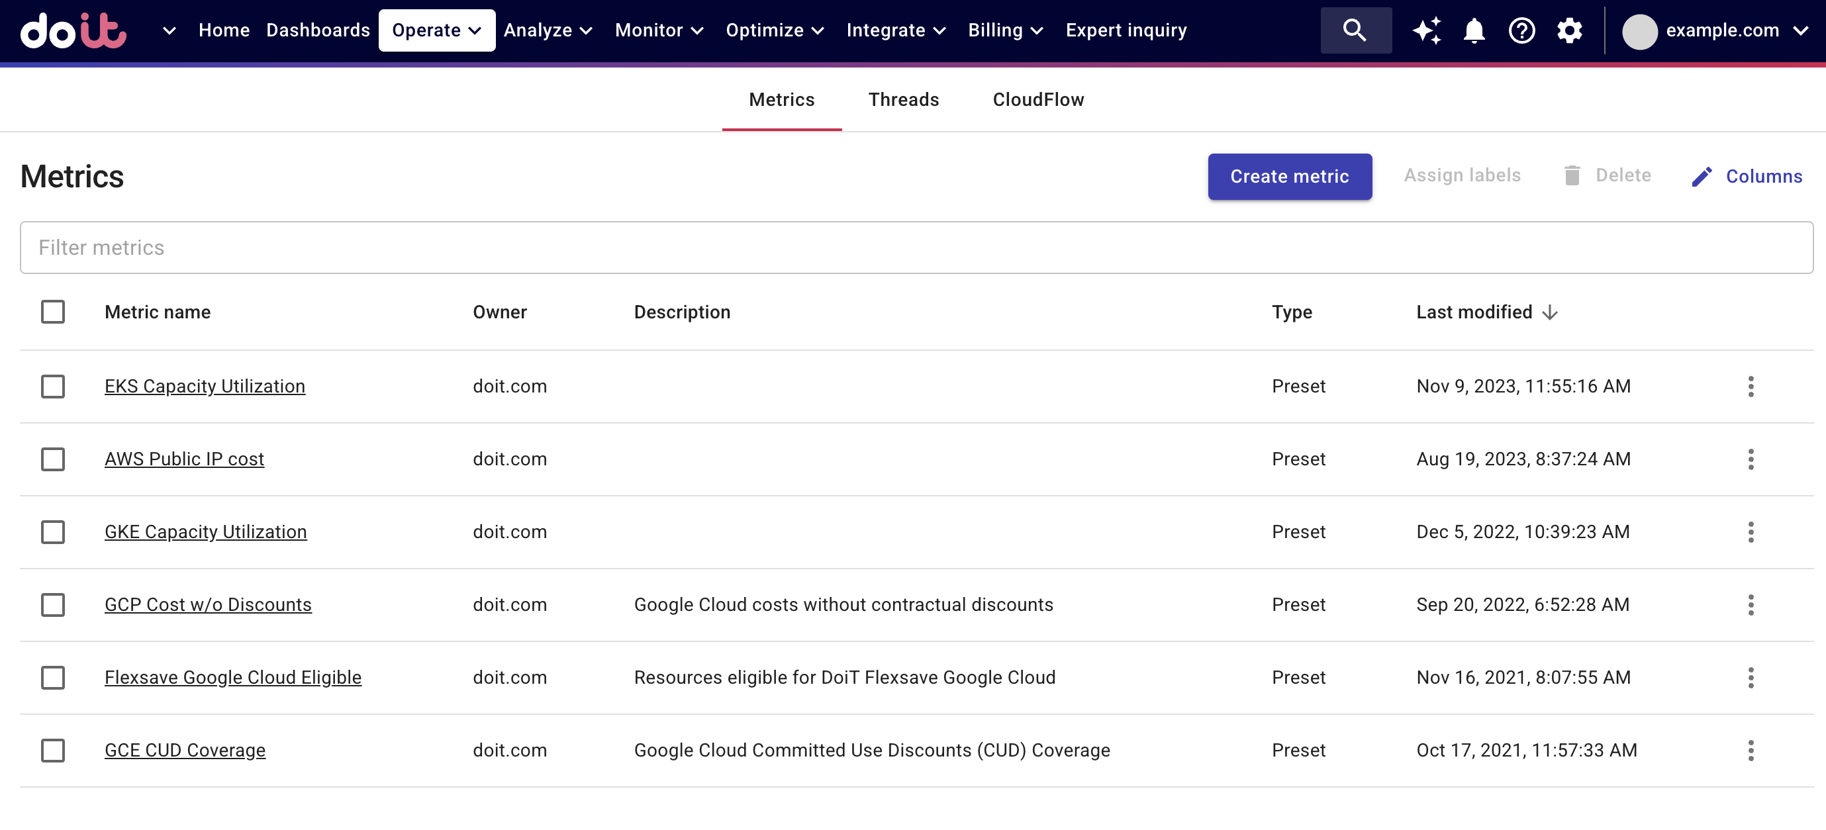Expand the Analyze menu
This screenshot has width=1826, height=830.
coord(548,30)
